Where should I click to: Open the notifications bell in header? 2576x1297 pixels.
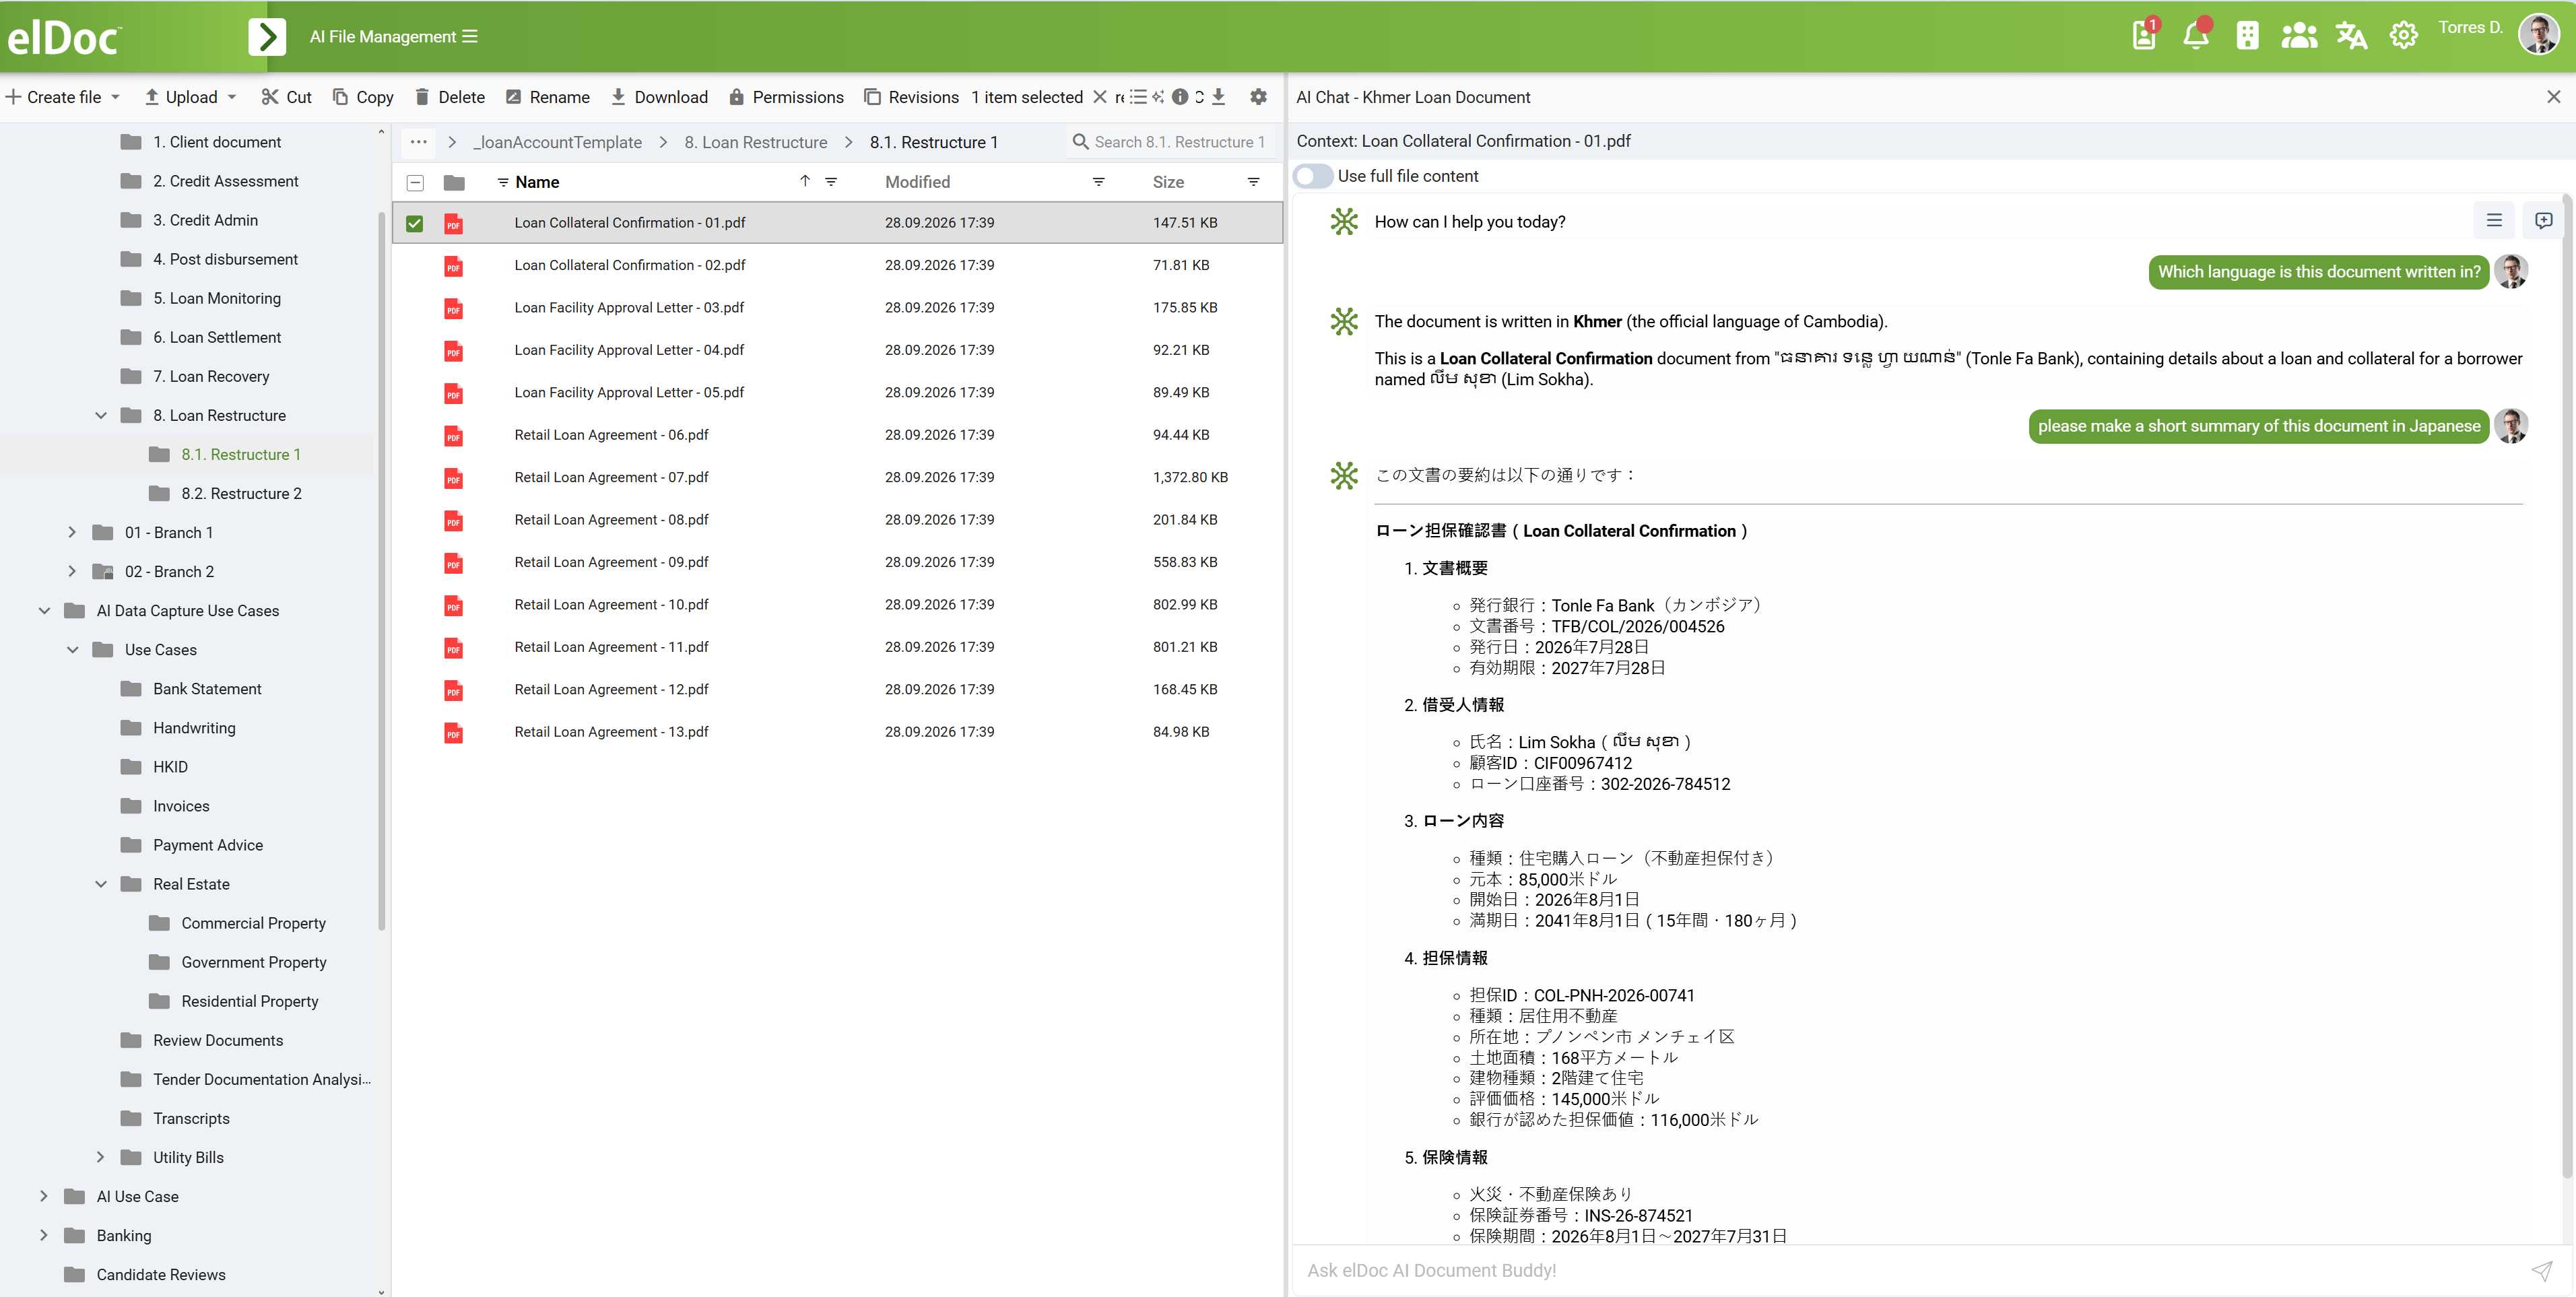[2196, 36]
